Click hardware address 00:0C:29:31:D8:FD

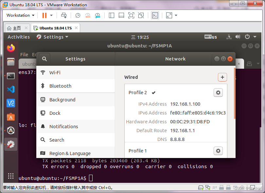pos(190,122)
